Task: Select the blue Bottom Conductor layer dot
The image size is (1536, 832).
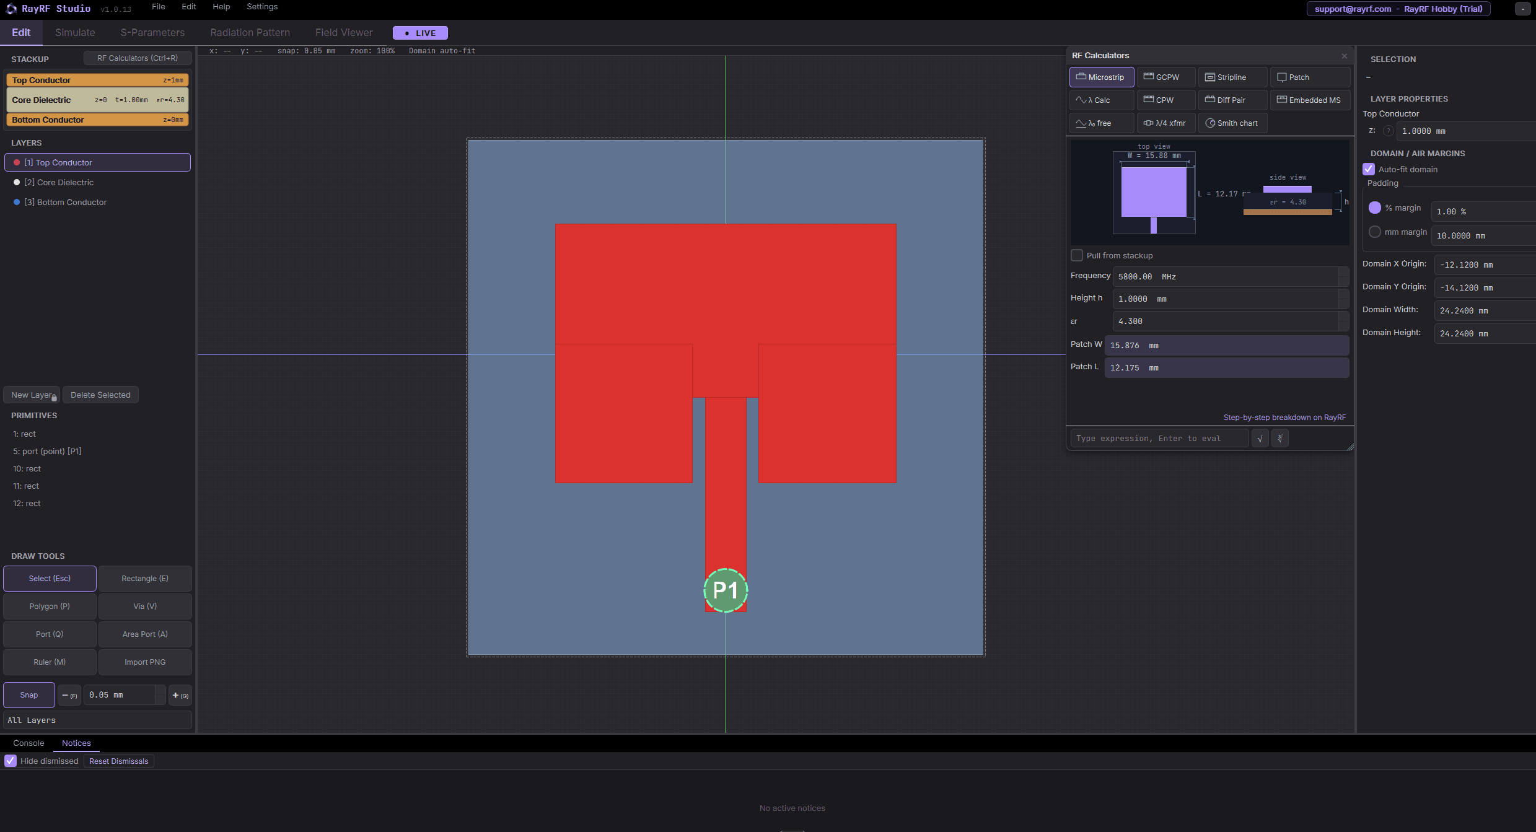Action: click(17, 202)
